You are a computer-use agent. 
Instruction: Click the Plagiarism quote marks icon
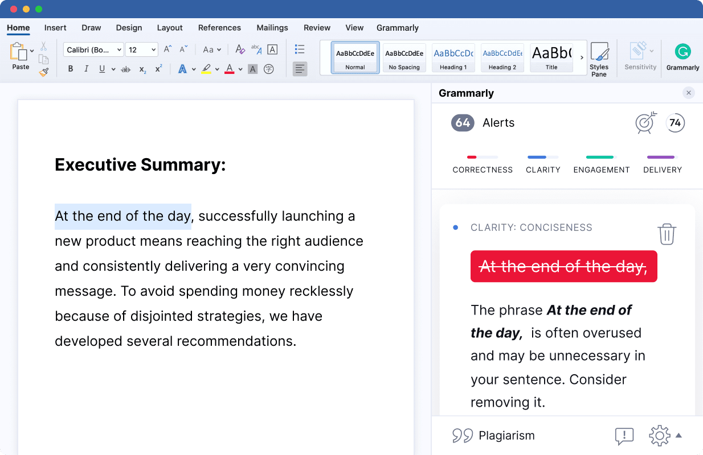[x=463, y=436]
